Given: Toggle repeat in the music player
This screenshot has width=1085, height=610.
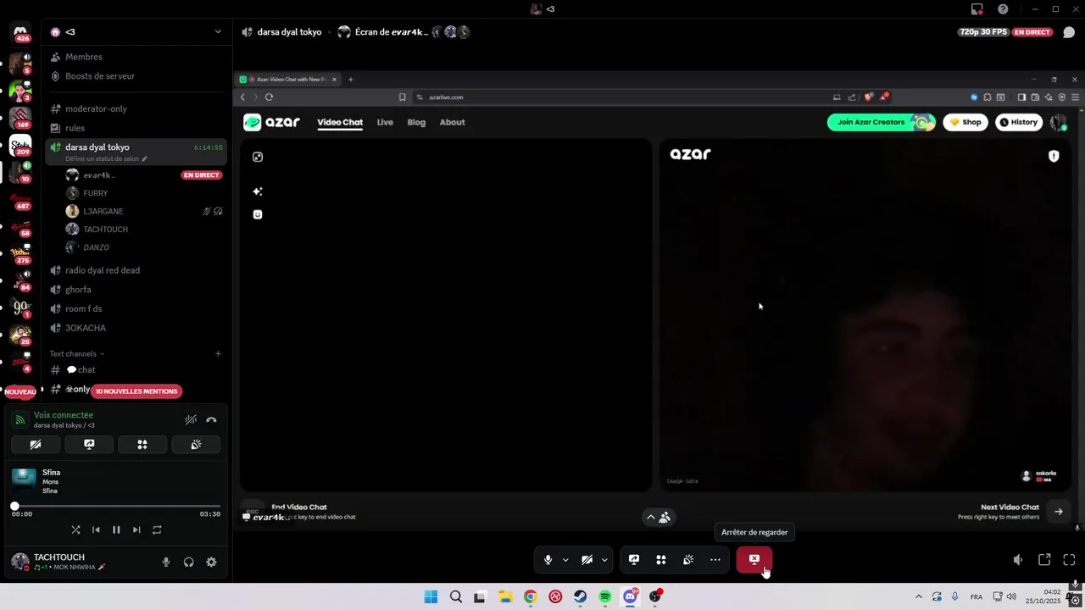Looking at the screenshot, I should coord(157,530).
